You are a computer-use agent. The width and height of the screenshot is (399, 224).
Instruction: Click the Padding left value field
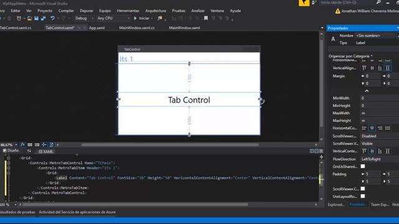pos(373,174)
